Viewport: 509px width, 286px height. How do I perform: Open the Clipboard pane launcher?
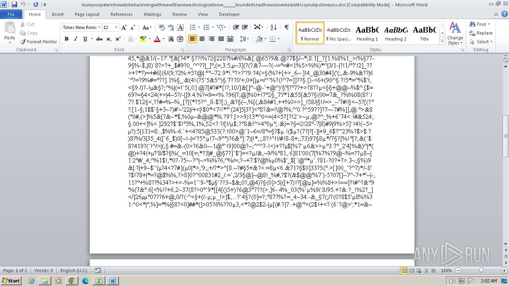[x=56, y=50]
